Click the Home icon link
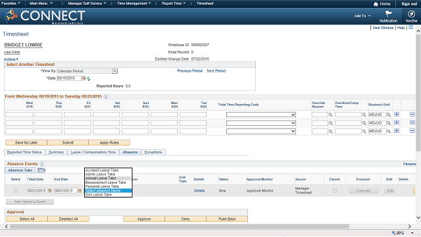 [x=382, y=4]
